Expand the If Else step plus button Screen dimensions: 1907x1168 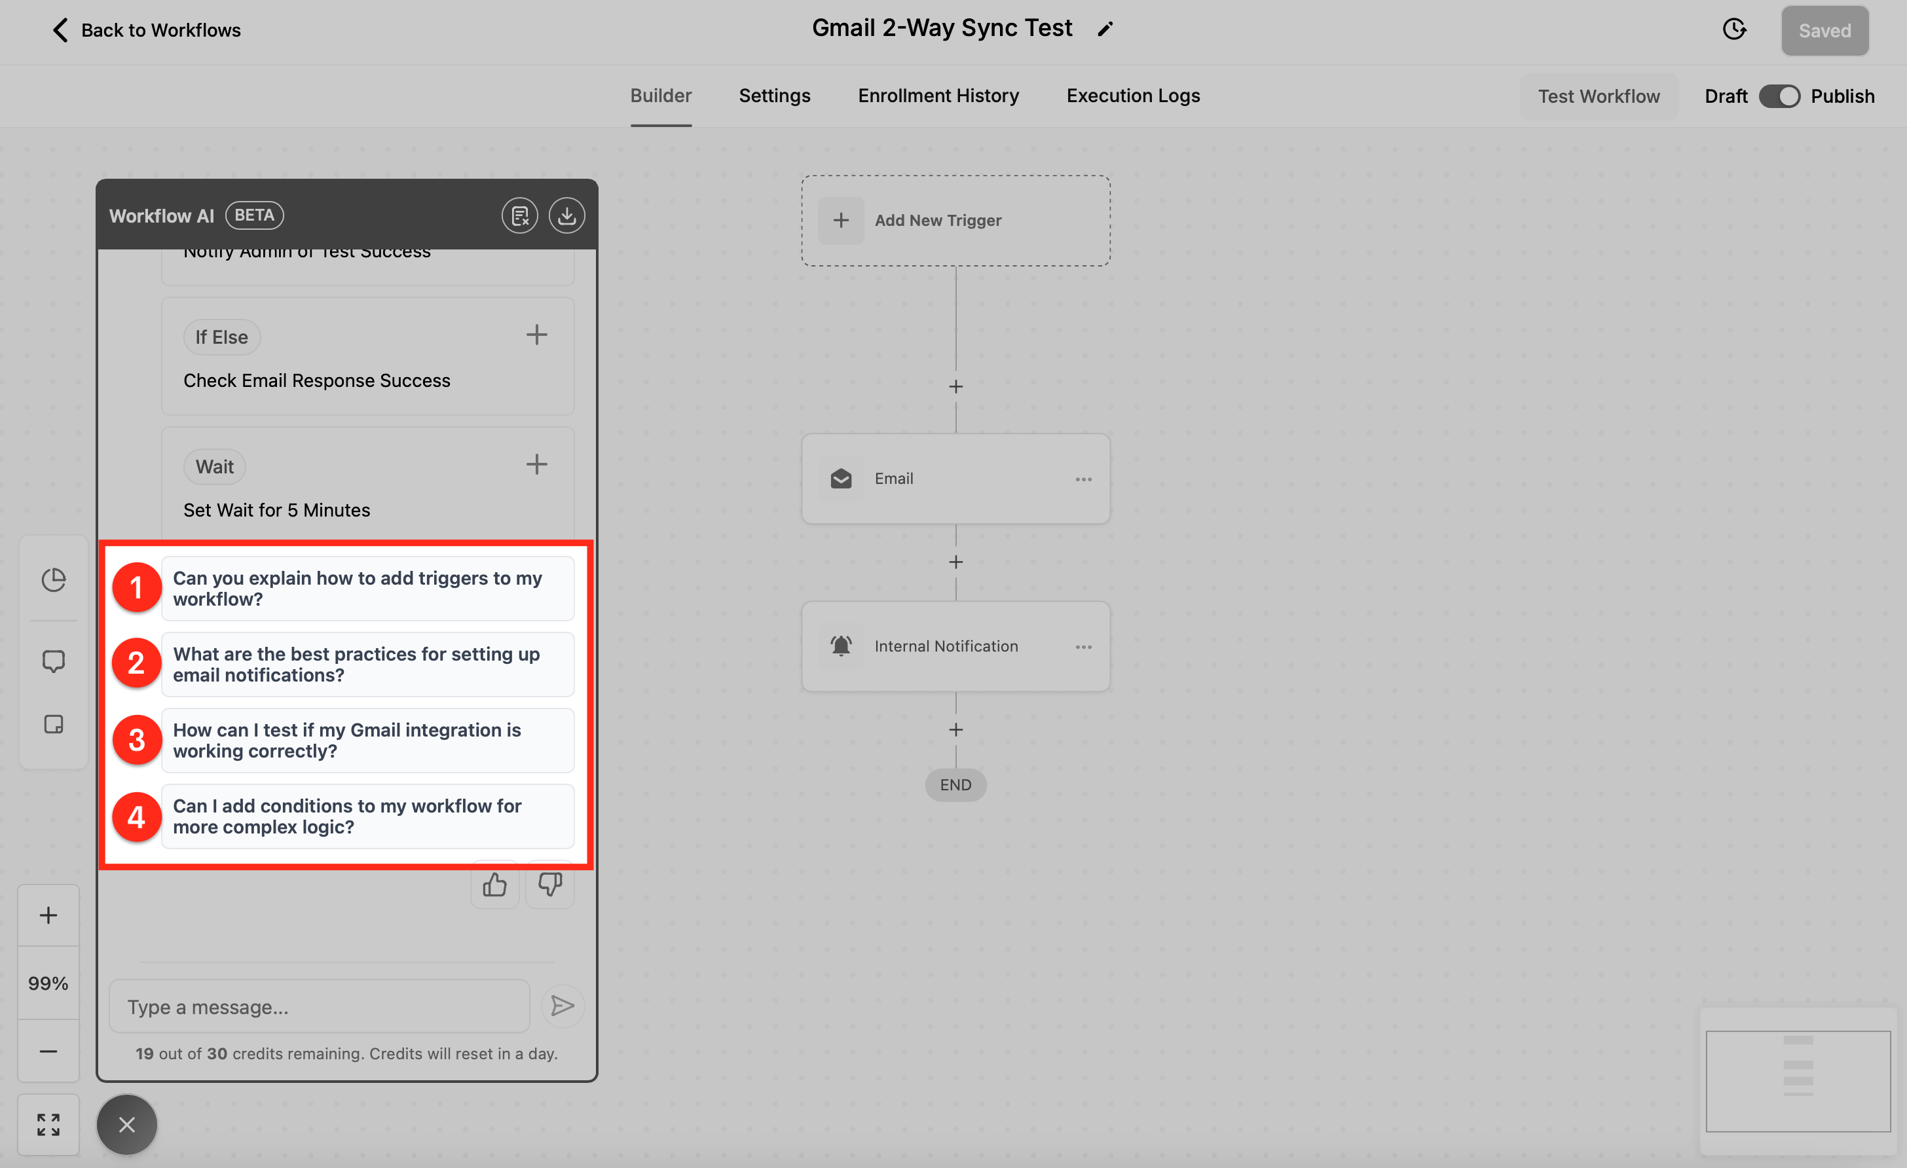[536, 335]
